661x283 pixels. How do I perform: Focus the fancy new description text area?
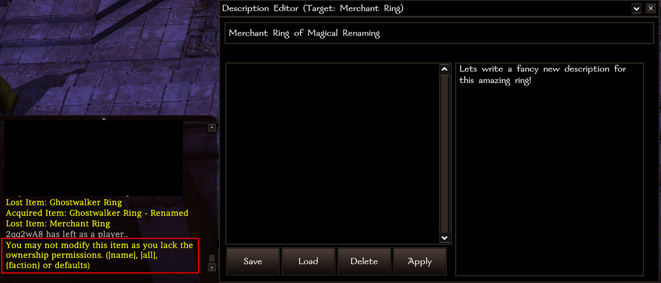tap(549, 169)
